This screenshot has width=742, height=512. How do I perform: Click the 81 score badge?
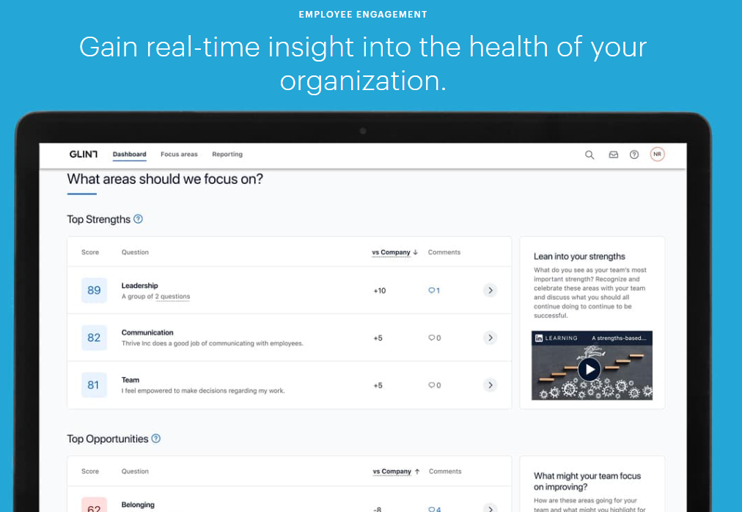pos(94,385)
